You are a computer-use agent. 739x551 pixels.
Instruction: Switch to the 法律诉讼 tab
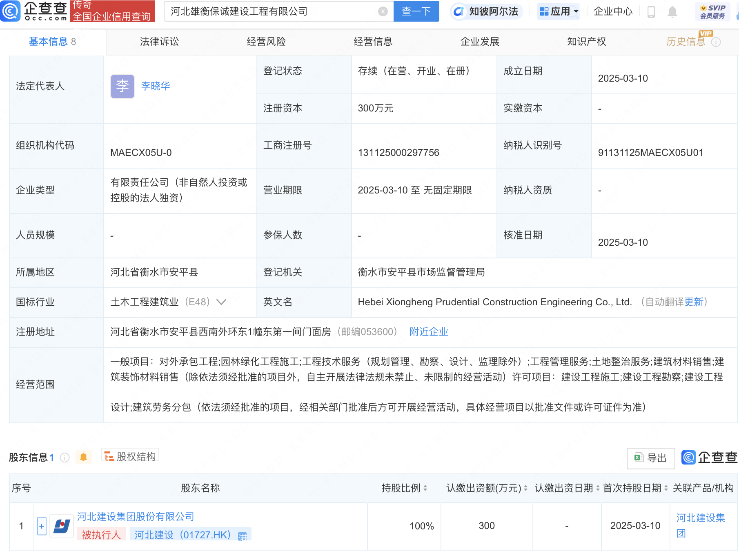[159, 42]
